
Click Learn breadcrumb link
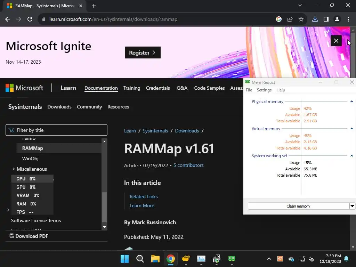click(130, 131)
